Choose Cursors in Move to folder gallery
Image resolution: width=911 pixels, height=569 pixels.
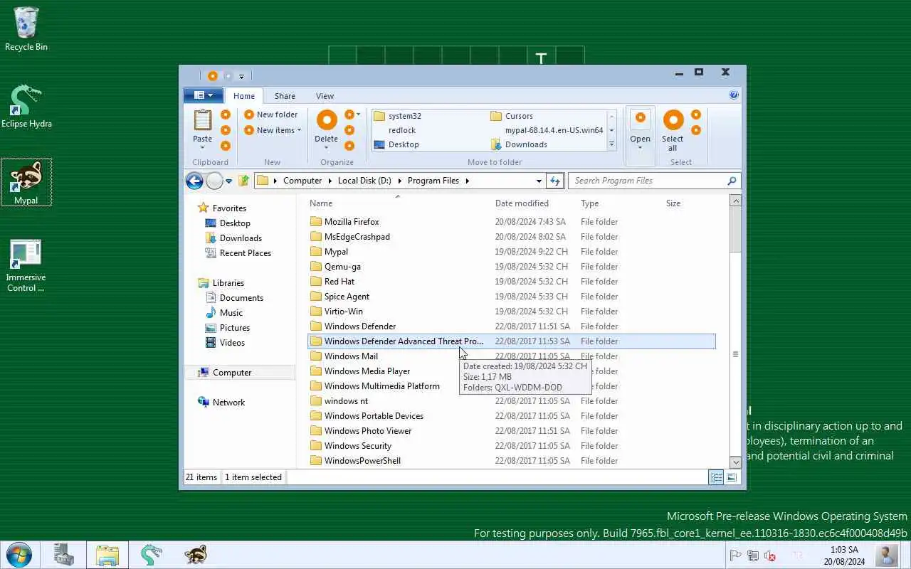pos(512,116)
